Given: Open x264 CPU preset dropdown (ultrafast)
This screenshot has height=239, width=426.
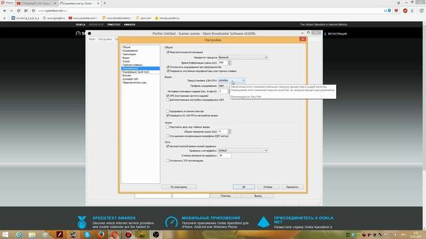Looking at the screenshot, I should coord(232,80).
